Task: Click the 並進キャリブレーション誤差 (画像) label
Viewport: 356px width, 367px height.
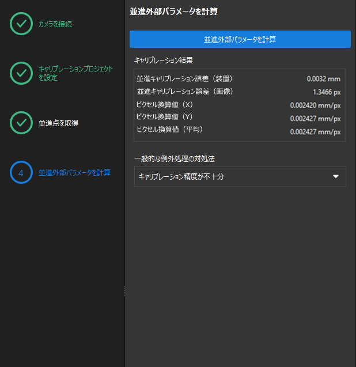Action: coord(185,91)
